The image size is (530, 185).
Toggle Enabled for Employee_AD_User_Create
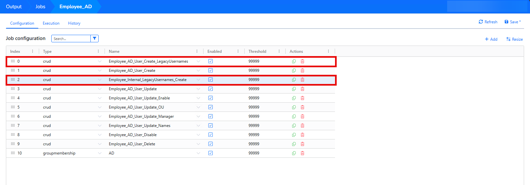coord(210,71)
